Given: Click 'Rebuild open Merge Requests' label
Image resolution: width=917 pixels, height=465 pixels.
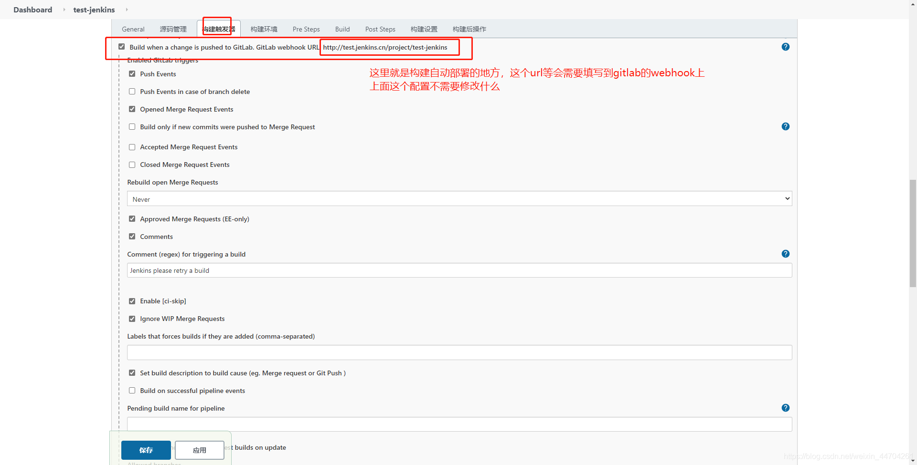Looking at the screenshot, I should coord(172,182).
